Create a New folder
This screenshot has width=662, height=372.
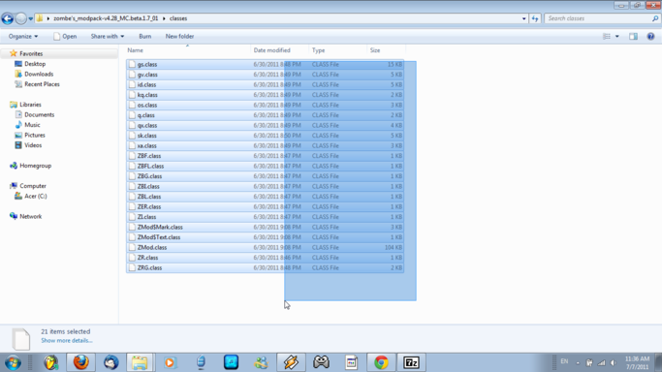[x=179, y=36]
